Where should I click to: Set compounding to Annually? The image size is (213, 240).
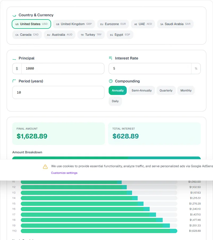[x=118, y=90]
